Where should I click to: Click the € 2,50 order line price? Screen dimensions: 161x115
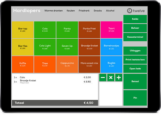click(87, 82)
